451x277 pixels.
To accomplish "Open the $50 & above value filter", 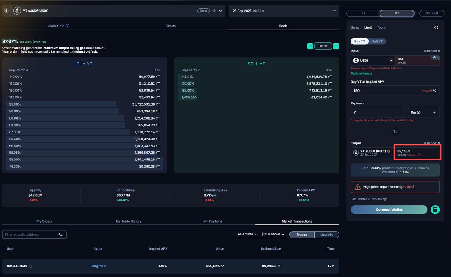I will pos(273,235).
